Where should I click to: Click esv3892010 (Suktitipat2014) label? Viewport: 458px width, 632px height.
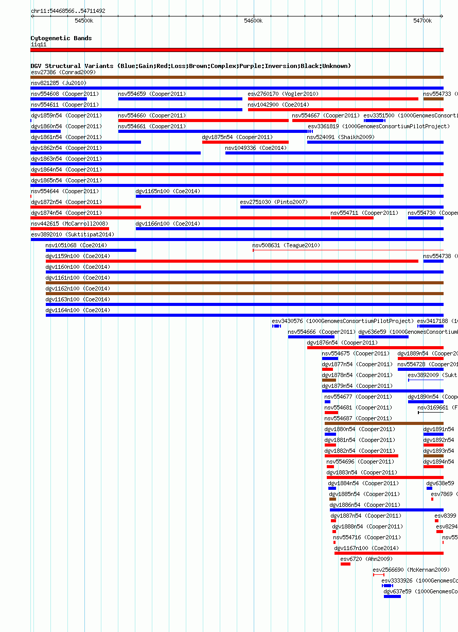tap(73, 234)
